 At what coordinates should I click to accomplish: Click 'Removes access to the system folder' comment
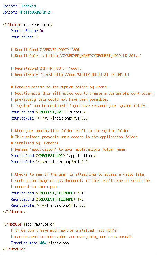click(x=59, y=87)
